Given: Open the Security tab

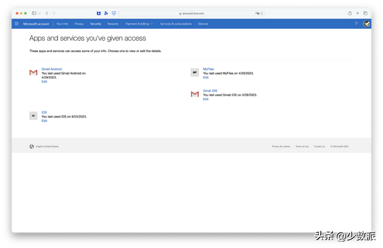Looking at the screenshot, I should point(96,24).
